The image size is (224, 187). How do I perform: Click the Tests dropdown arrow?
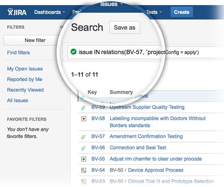(x=161, y=12)
